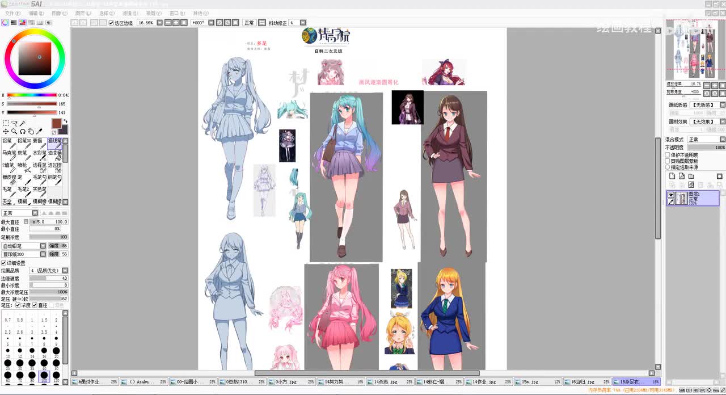Create a new layer folder

(x=691, y=176)
